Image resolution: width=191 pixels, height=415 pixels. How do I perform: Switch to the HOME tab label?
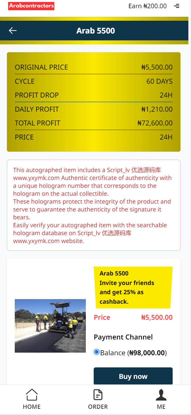(x=32, y=406)
